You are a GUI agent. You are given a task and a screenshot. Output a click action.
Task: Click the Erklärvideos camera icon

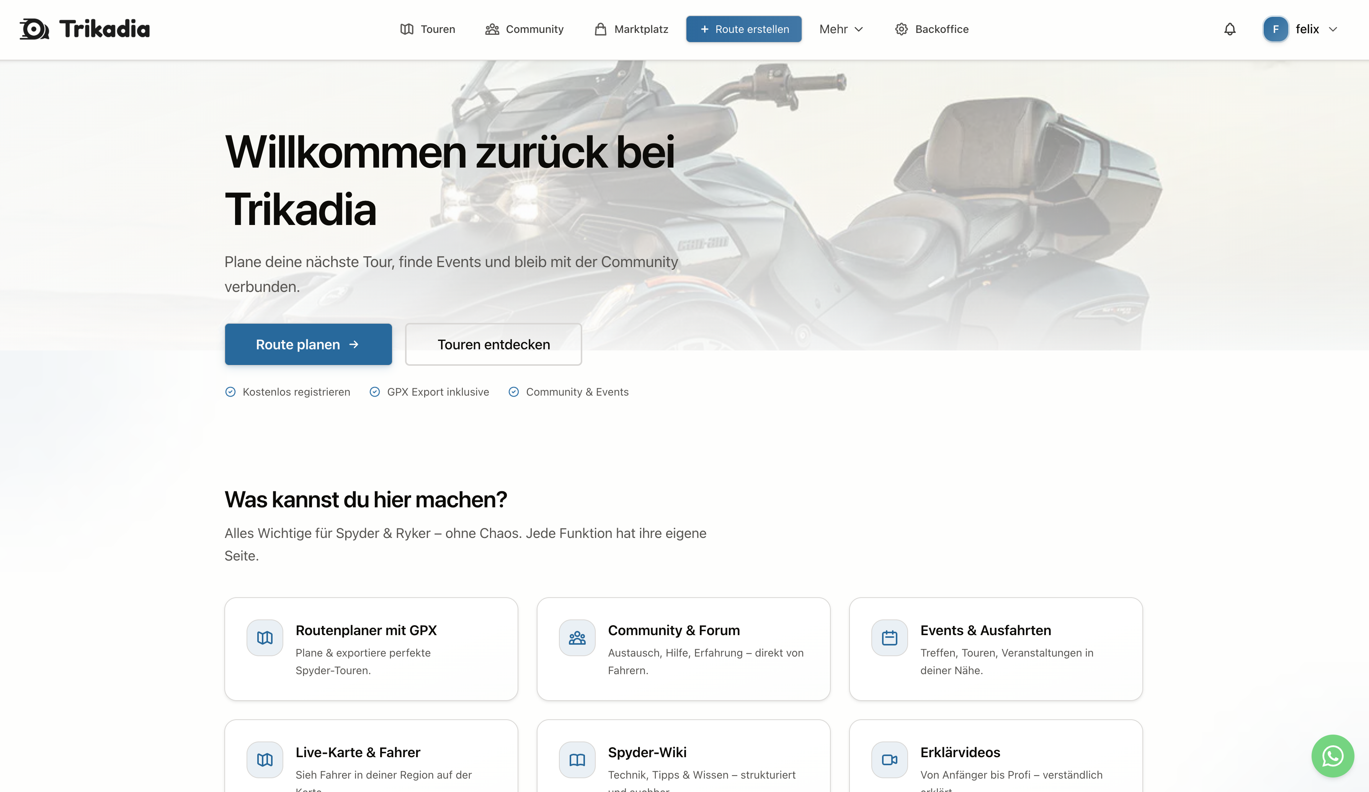(889, 760)
